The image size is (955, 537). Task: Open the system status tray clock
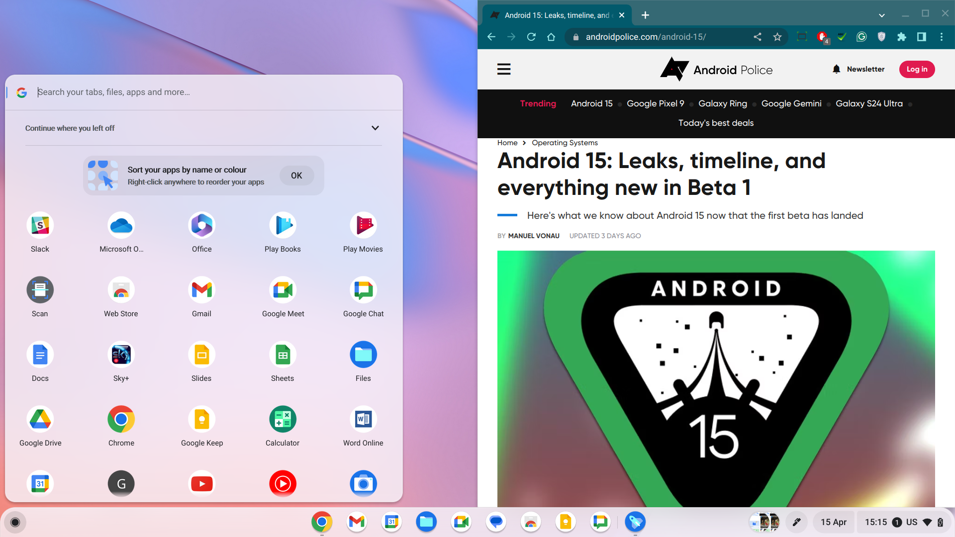pyautogui.click(x=875, y=522)
